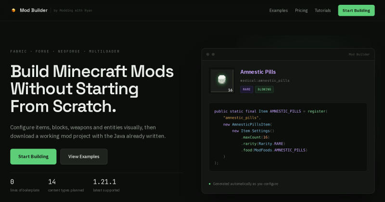Click the Amnestic Pills item thumbnail
The height and width of the screenshot is (202, 385).
click(x=222, y=80)
